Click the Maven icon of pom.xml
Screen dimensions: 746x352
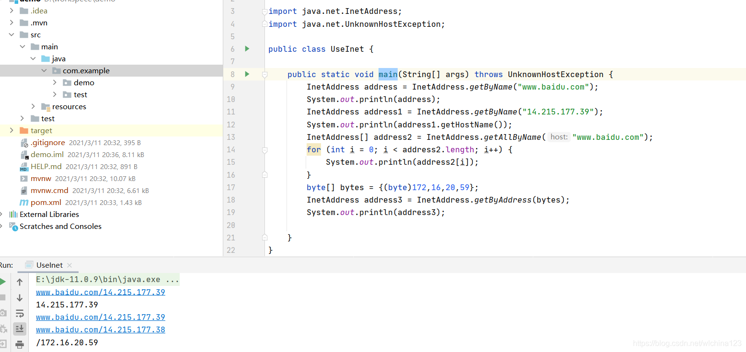[24, 203]
